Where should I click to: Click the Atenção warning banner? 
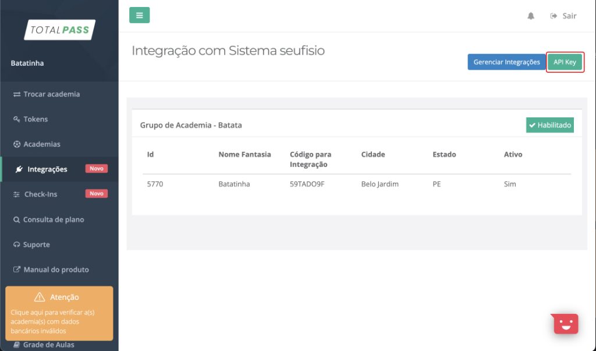point(59,313)
